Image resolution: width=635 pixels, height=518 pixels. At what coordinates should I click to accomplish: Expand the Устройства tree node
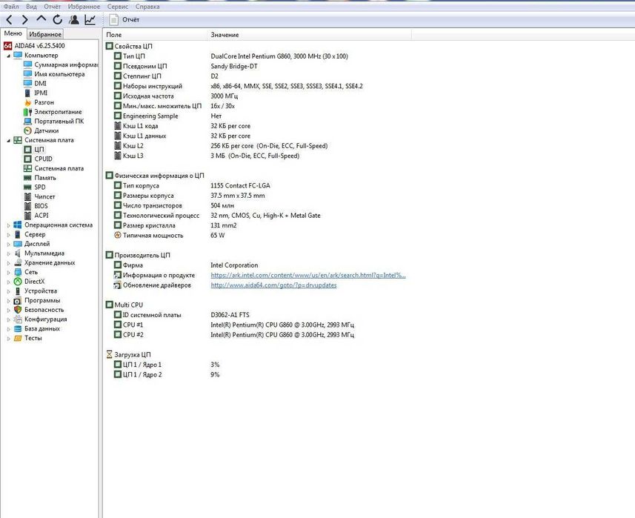(x=8, y=291)
